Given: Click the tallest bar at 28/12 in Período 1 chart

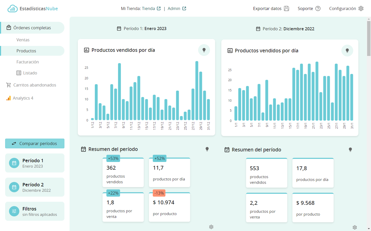Looking at the screenshot, I should tap(197, 91).
